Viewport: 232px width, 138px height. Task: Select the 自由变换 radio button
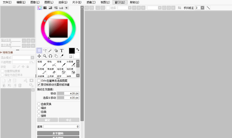coord(39,104)
